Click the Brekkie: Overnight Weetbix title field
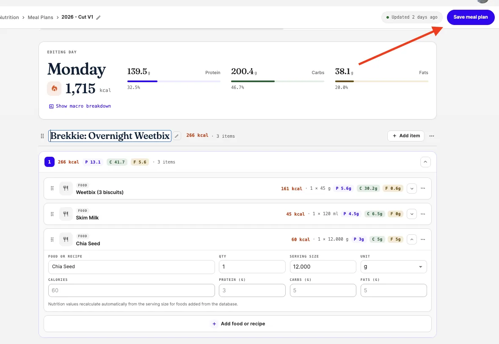Screen dimensions: 499x344 [x=110, y=136]
